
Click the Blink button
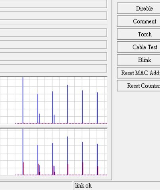pyautogui.click(x=139, y=60)
